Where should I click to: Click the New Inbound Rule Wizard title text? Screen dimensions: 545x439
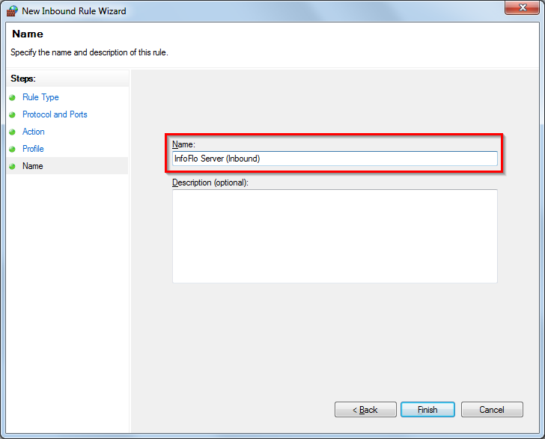point(74,11)
